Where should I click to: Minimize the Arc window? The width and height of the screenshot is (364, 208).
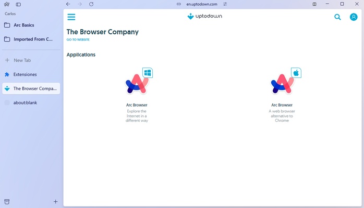(x=327, y=4)
